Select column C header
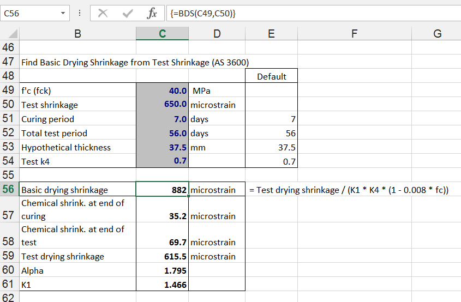Screen dimensions: 461x302 162,34
